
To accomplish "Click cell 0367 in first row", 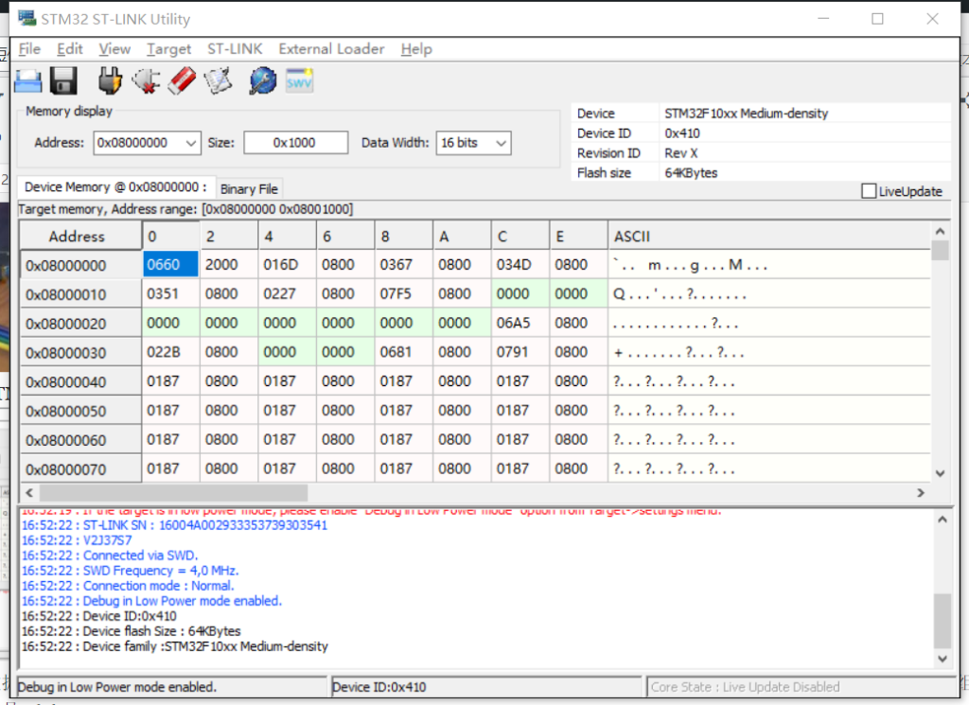I will tap(403, 264).
